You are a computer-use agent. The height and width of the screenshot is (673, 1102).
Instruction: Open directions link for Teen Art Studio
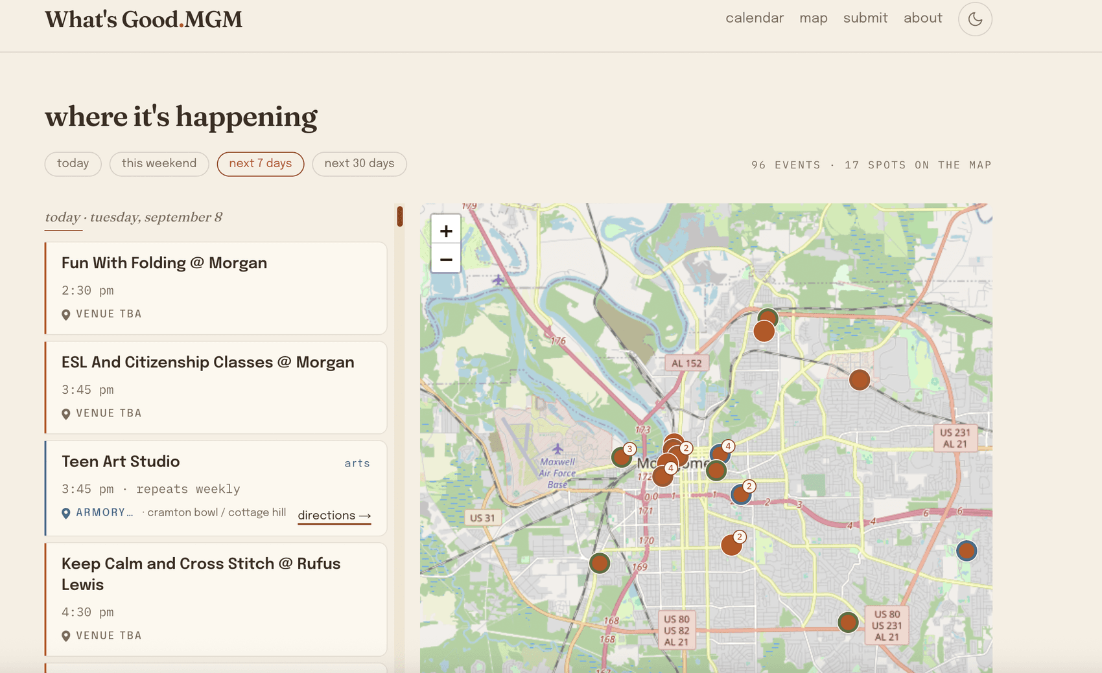334,516
